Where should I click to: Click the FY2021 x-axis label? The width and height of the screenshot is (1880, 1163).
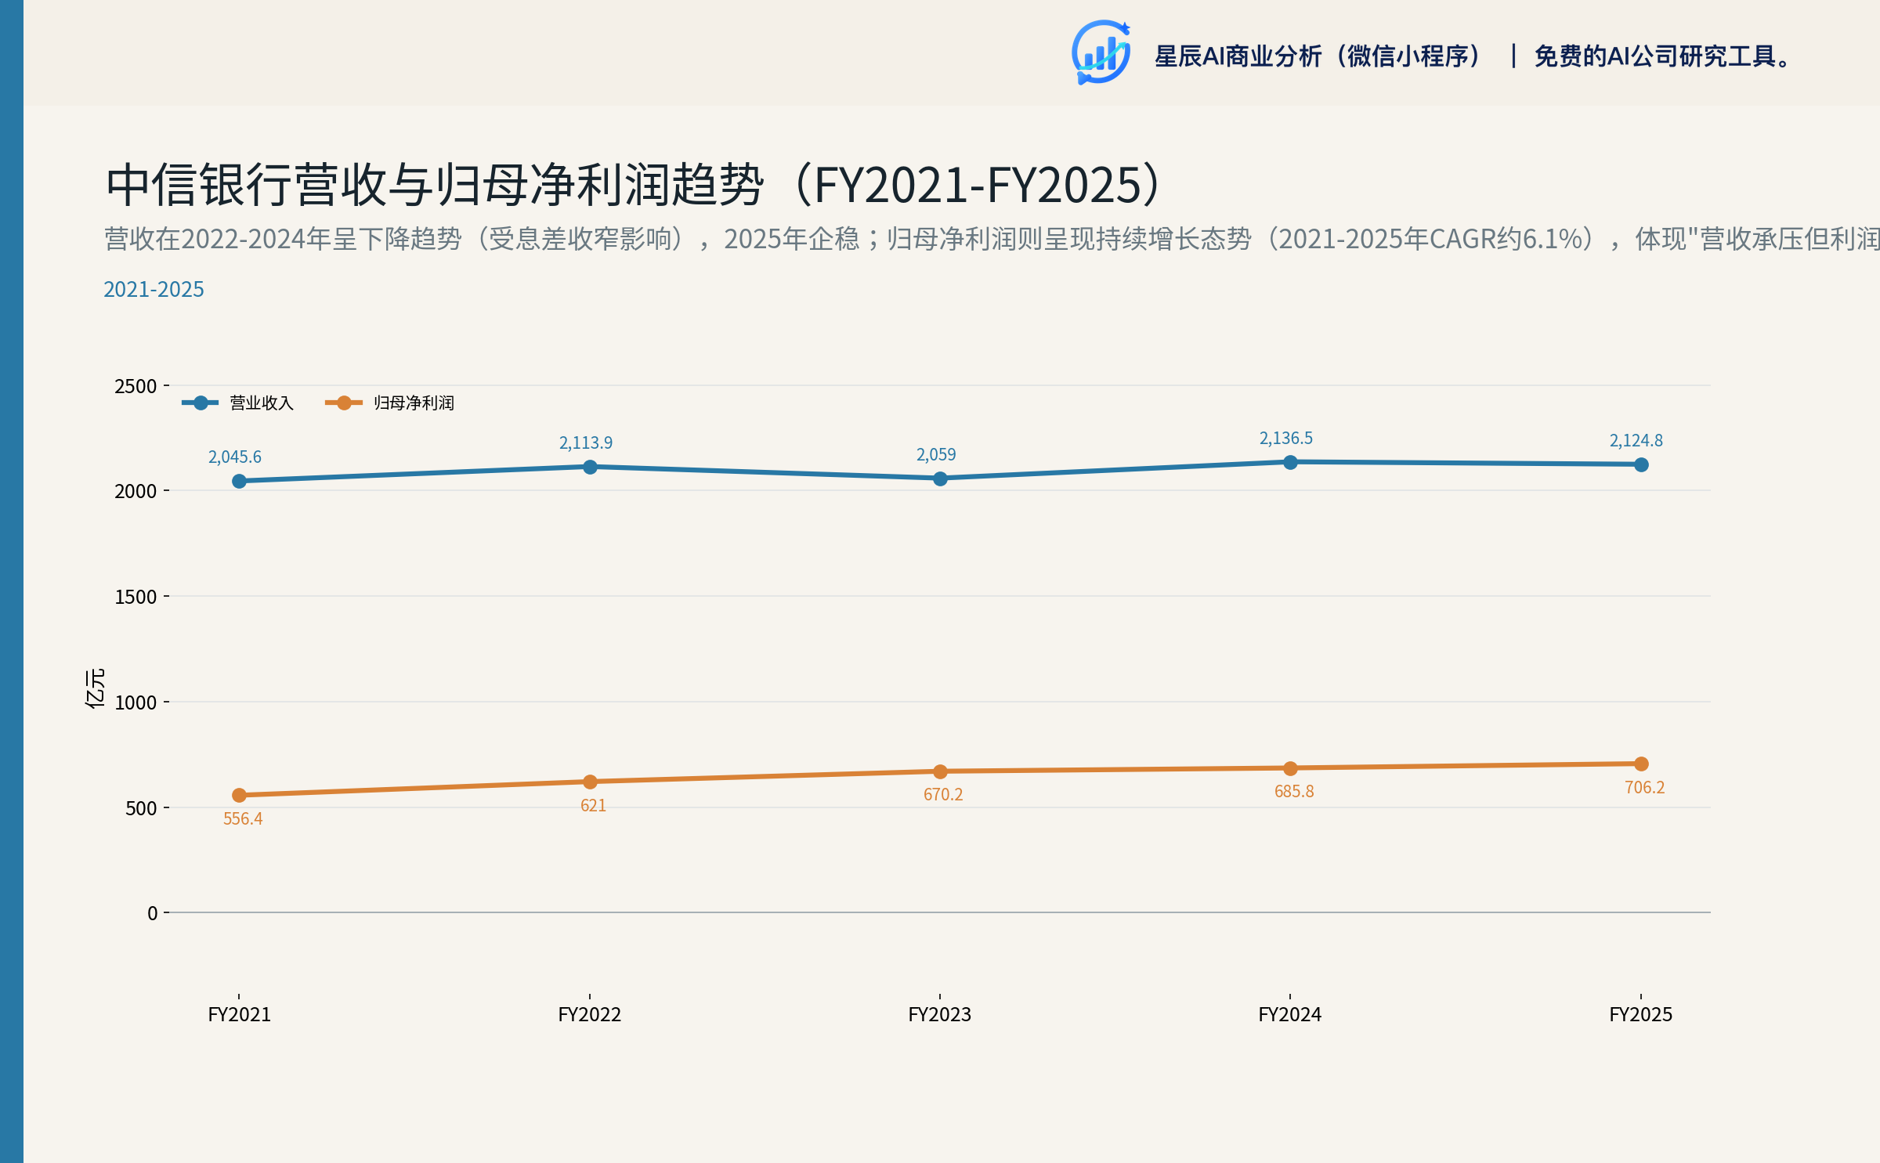(240, 1014)
